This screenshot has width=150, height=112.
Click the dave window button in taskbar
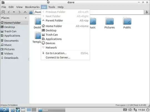52,110
